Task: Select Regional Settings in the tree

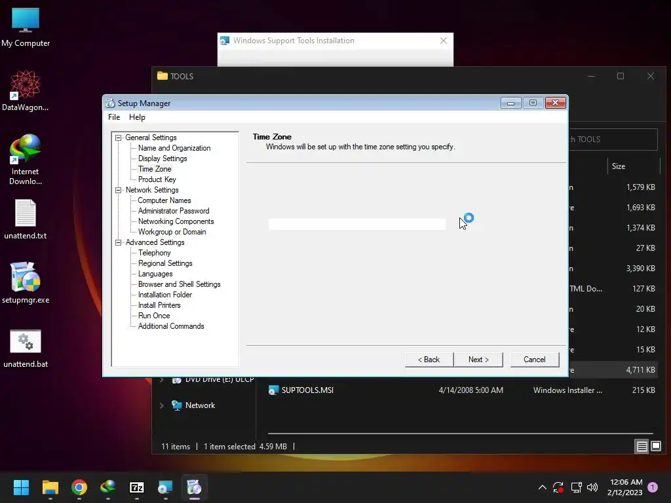Action: [x=165, y=263]
